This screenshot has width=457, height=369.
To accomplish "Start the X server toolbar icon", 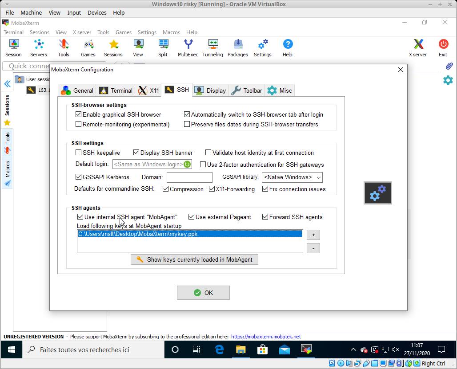I will click(x=418, y=48).
